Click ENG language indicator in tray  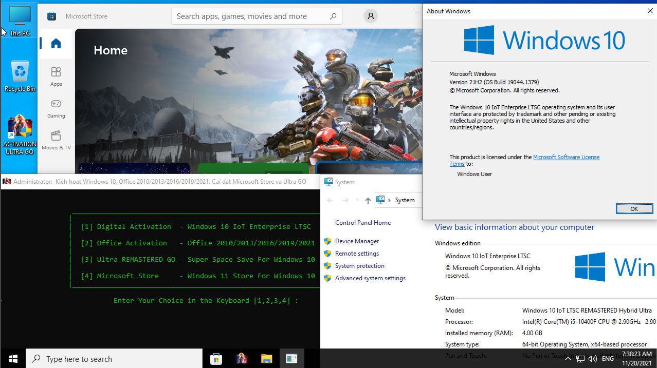(x=608, y=359)
